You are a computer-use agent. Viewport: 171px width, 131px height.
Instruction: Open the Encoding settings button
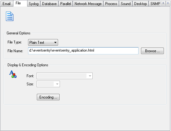pos(48,97)
